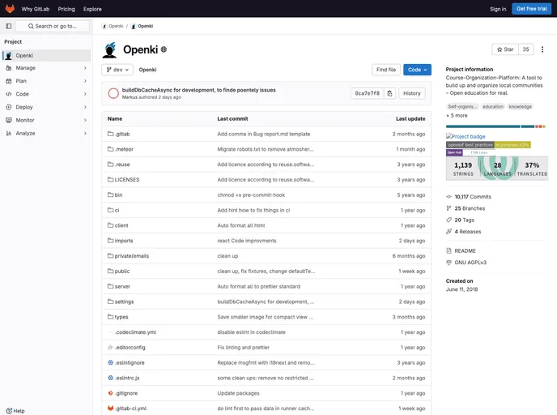
Task: Click the Analyze chart icon
Action: 9,134
